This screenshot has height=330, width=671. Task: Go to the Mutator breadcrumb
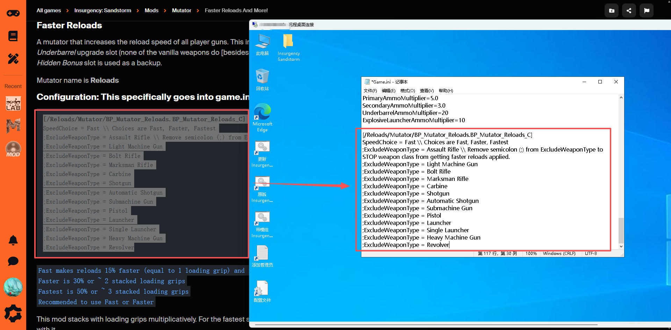tap(182, 10)
